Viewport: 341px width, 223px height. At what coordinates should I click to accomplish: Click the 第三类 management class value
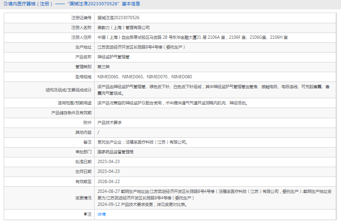[x=104, y=67]
